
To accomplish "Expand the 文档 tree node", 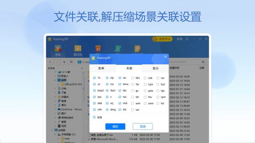I will pyautogui.click(x=55, y=89).
